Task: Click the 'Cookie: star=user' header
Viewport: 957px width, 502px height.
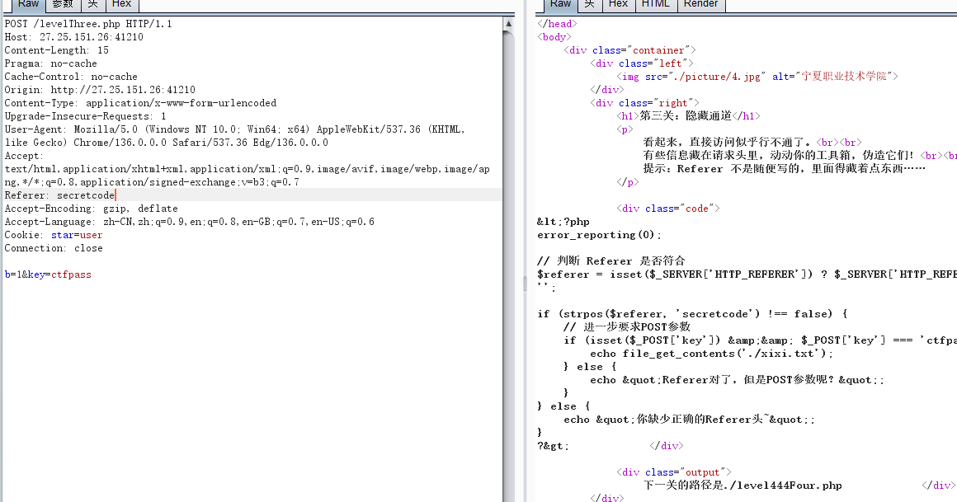Action: coord(53,235)
